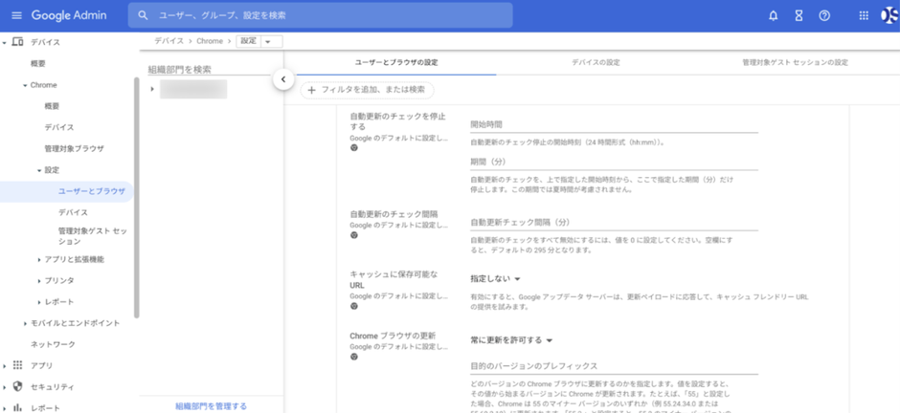Open the main hamburger menu
The image size is (900, 413).
15,15
